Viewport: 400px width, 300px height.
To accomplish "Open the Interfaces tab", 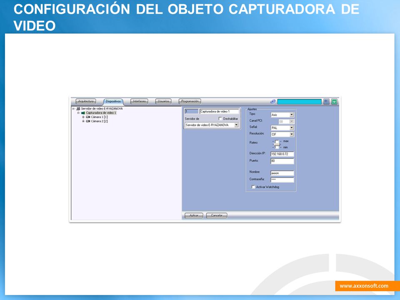I will (x=139, y=101).
